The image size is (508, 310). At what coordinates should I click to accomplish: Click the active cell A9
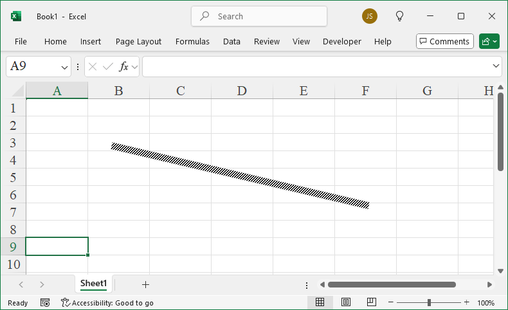click(57, 246)
